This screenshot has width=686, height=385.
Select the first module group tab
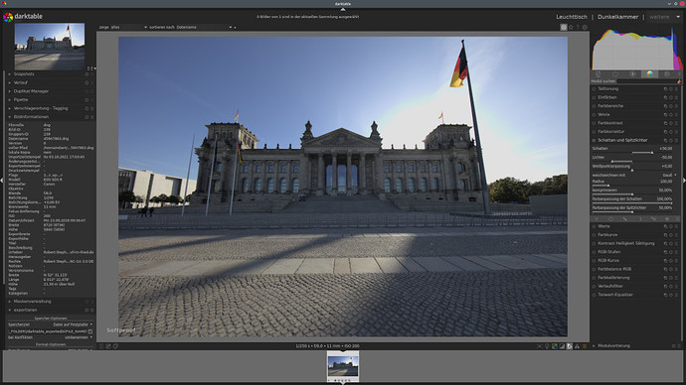point(599,74)
